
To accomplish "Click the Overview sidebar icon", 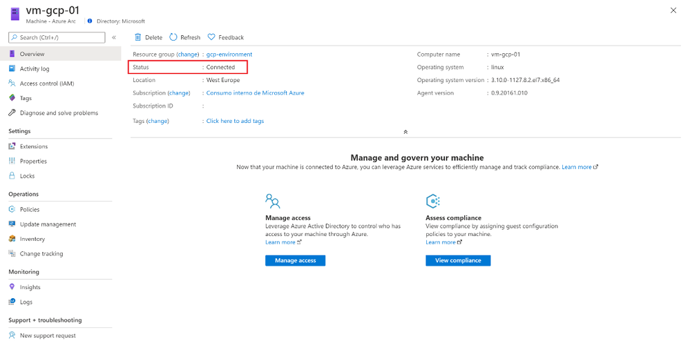I will pos(12,54).
